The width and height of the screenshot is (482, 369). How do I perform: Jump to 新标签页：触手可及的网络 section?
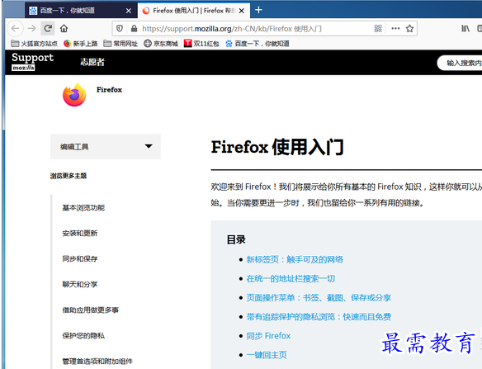tap(295, 259)
